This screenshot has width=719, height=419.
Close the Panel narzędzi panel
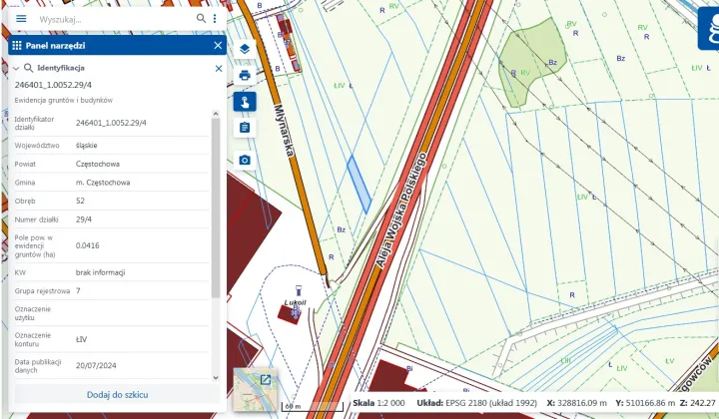click(x=218, y=46)
